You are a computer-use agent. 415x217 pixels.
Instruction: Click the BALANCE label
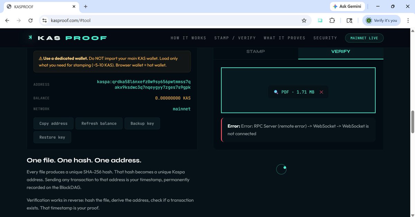[41, 98]
